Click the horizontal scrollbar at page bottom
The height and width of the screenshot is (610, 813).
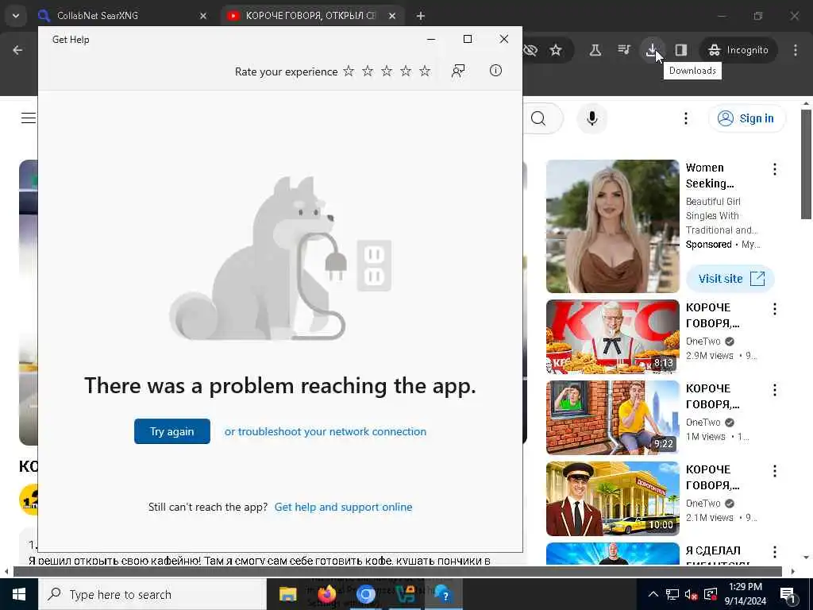pyautogui.click(x=398, y=572)
